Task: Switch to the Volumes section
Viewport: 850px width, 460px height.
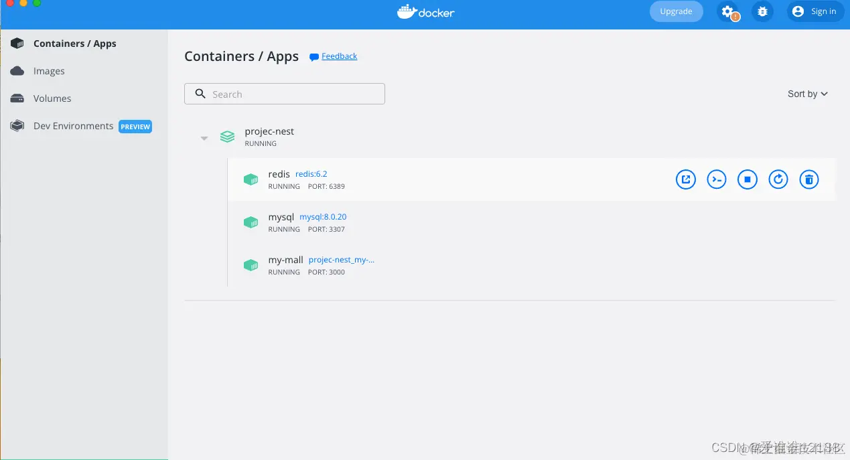Action: point(52,98)
